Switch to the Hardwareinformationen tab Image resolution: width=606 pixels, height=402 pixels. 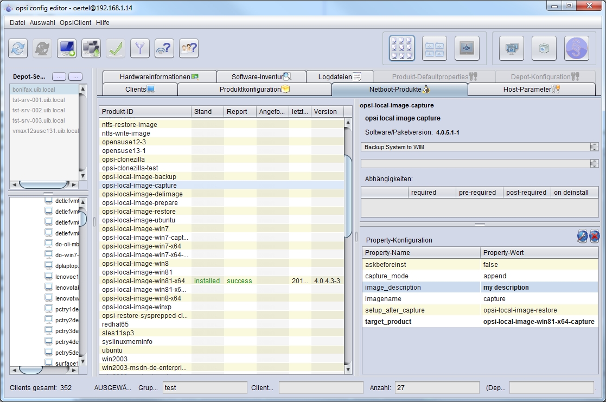tap(159, 76)
